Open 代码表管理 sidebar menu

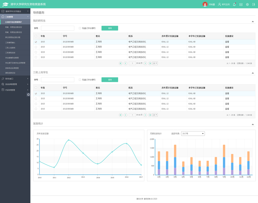point(15,90)
